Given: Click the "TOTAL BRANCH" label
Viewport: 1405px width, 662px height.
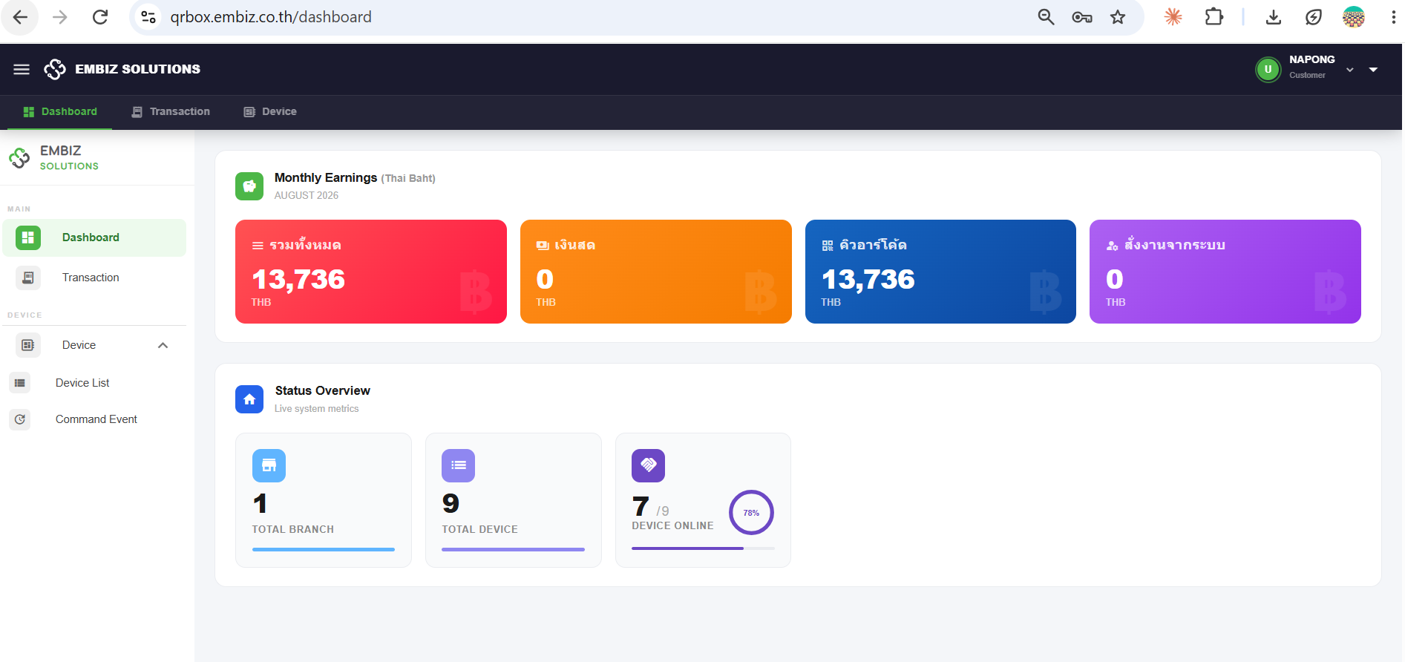Looking at the screenshot, I should 293,529.
